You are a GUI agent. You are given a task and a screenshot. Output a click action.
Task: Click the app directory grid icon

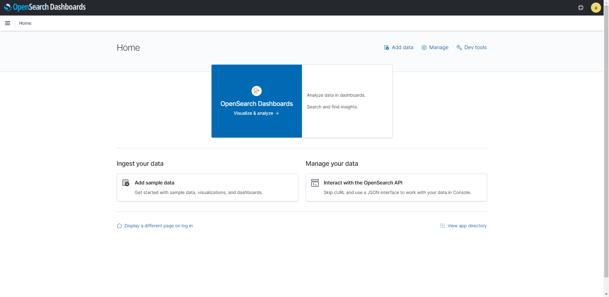pos(442,226)
